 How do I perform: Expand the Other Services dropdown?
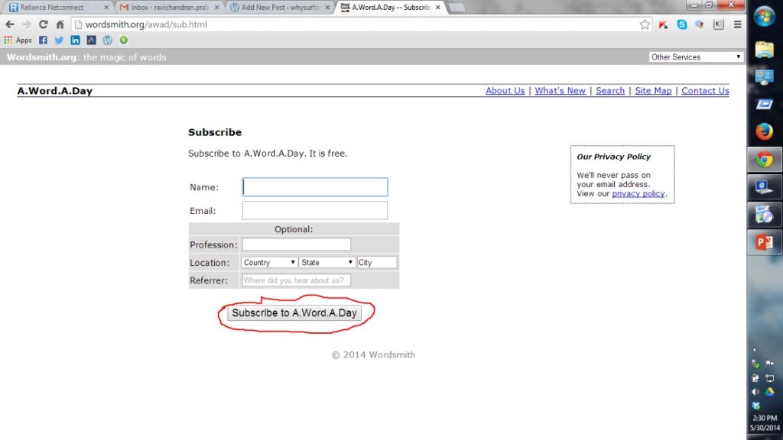tap(696, 57)
